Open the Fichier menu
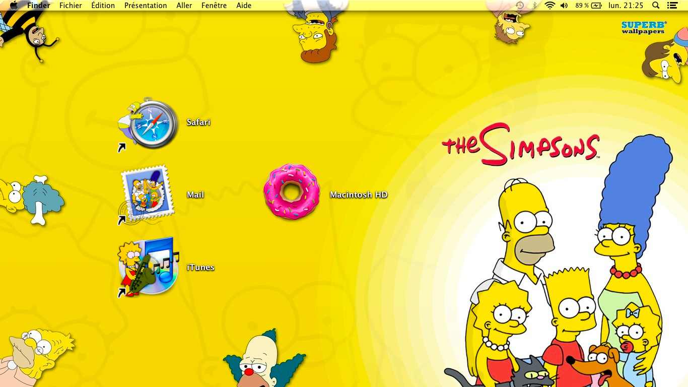This screenshot has width=688, height=387. [x=71, y=6]
